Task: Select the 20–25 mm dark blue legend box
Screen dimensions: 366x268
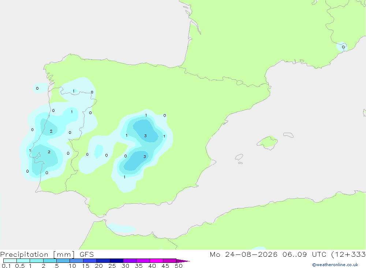Action: (x=103, y=261)
